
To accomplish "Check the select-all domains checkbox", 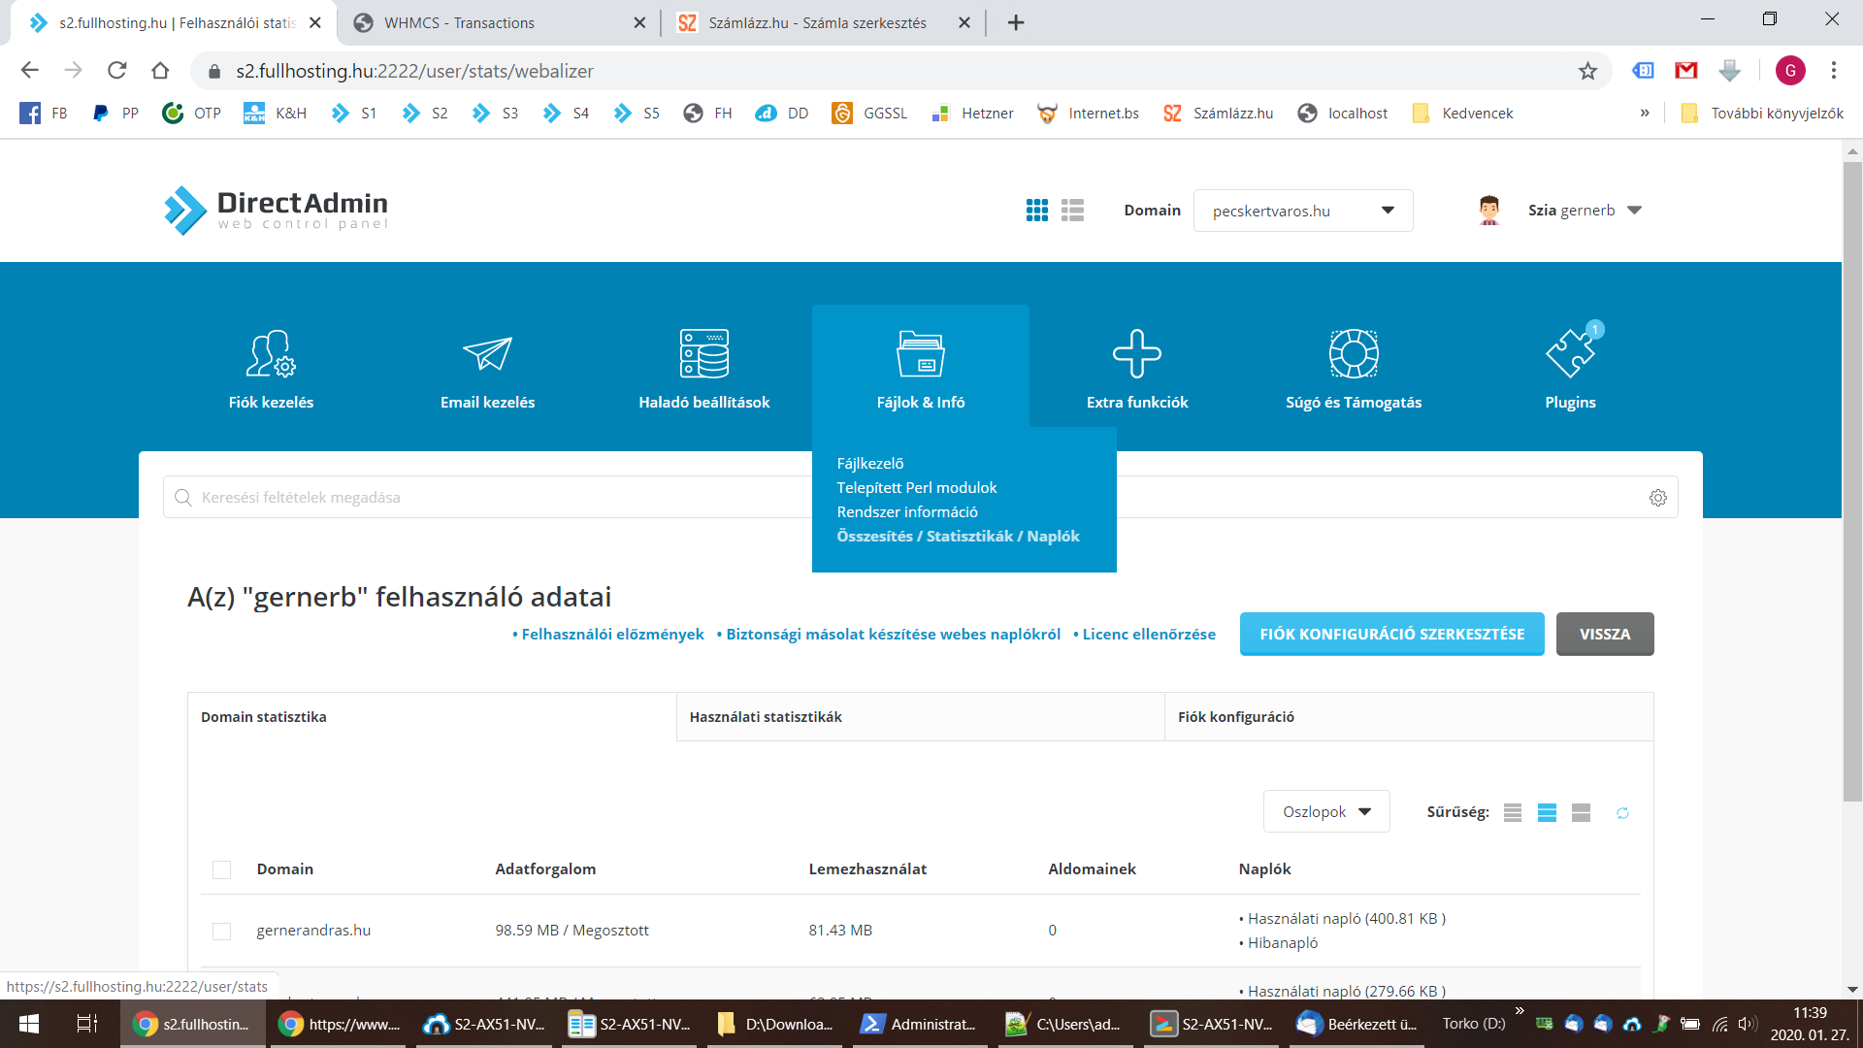I will point(222,869).
